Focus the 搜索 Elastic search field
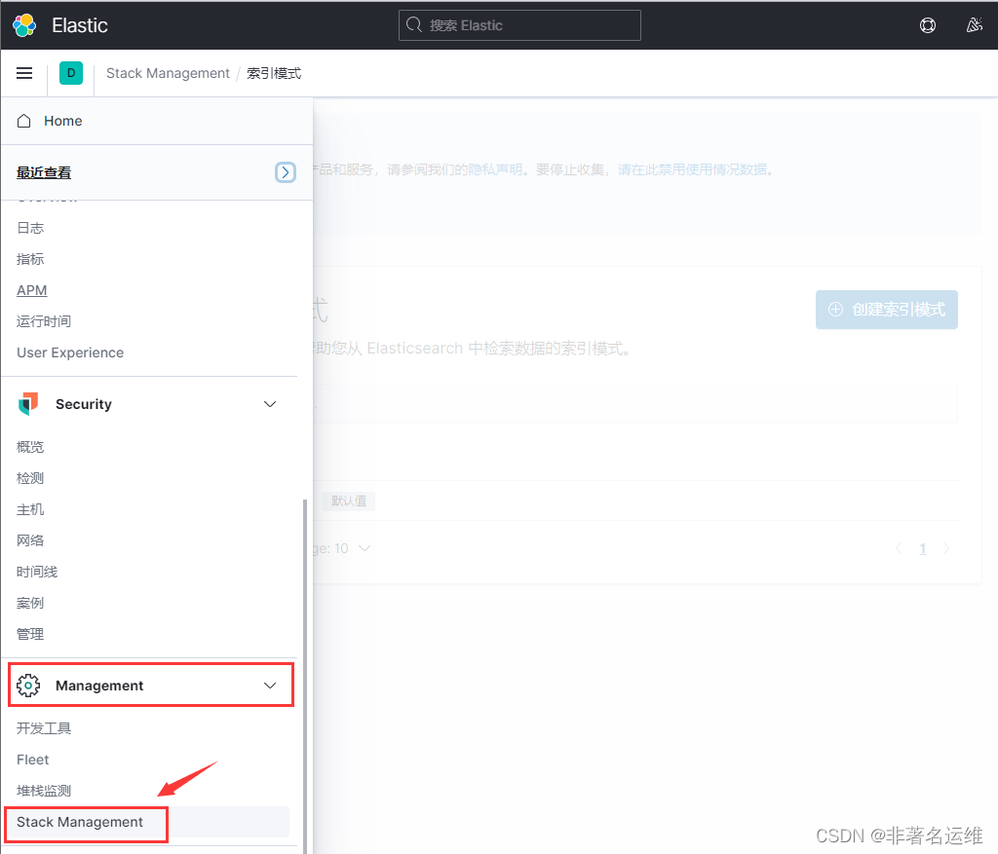Image resolution: width=998 pixels, height=854 pixels. click(x=519, y=25)
